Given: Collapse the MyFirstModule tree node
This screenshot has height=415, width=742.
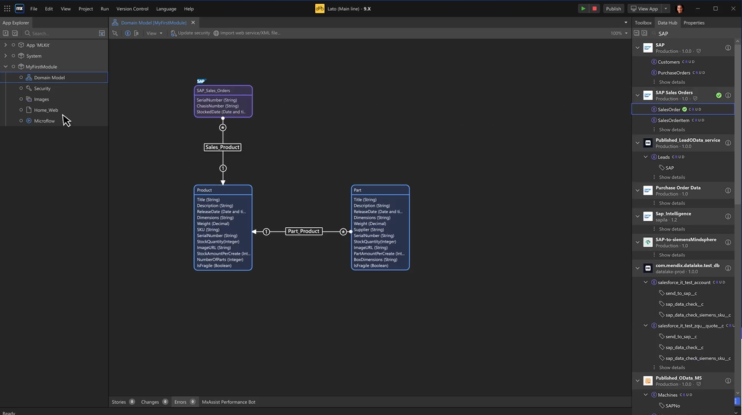Looking at the screenshot, I should (6, 67).
